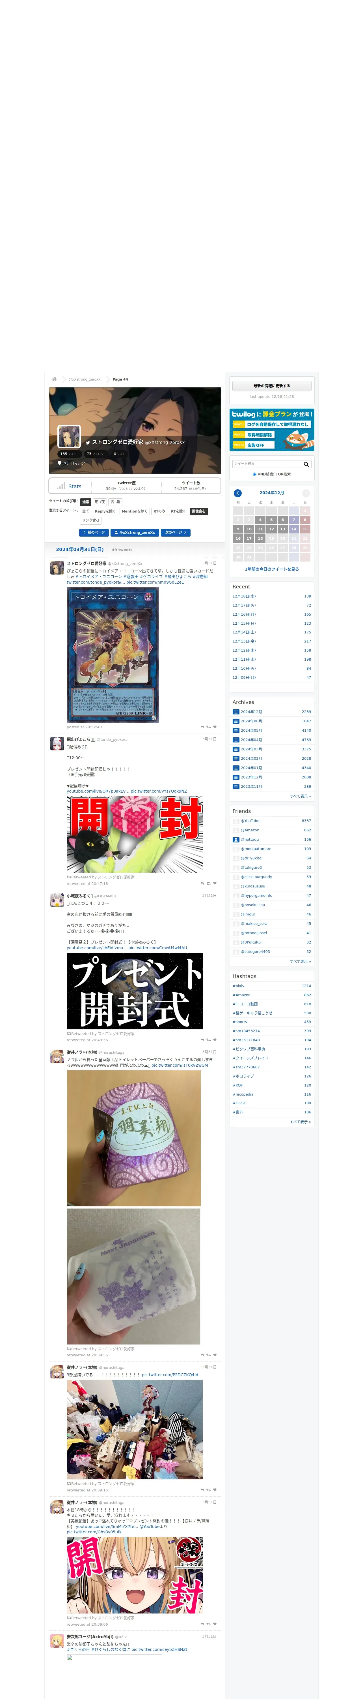Viewport: 363px width, 1699px height.
Task: Expand Hashtags list with すべて表示
Action: pyautogui.click(x=301, y=1121)
